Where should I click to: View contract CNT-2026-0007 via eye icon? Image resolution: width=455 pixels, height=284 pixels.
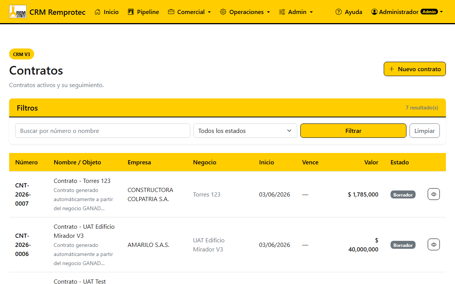pyautogui.click(x=434, y=194)
